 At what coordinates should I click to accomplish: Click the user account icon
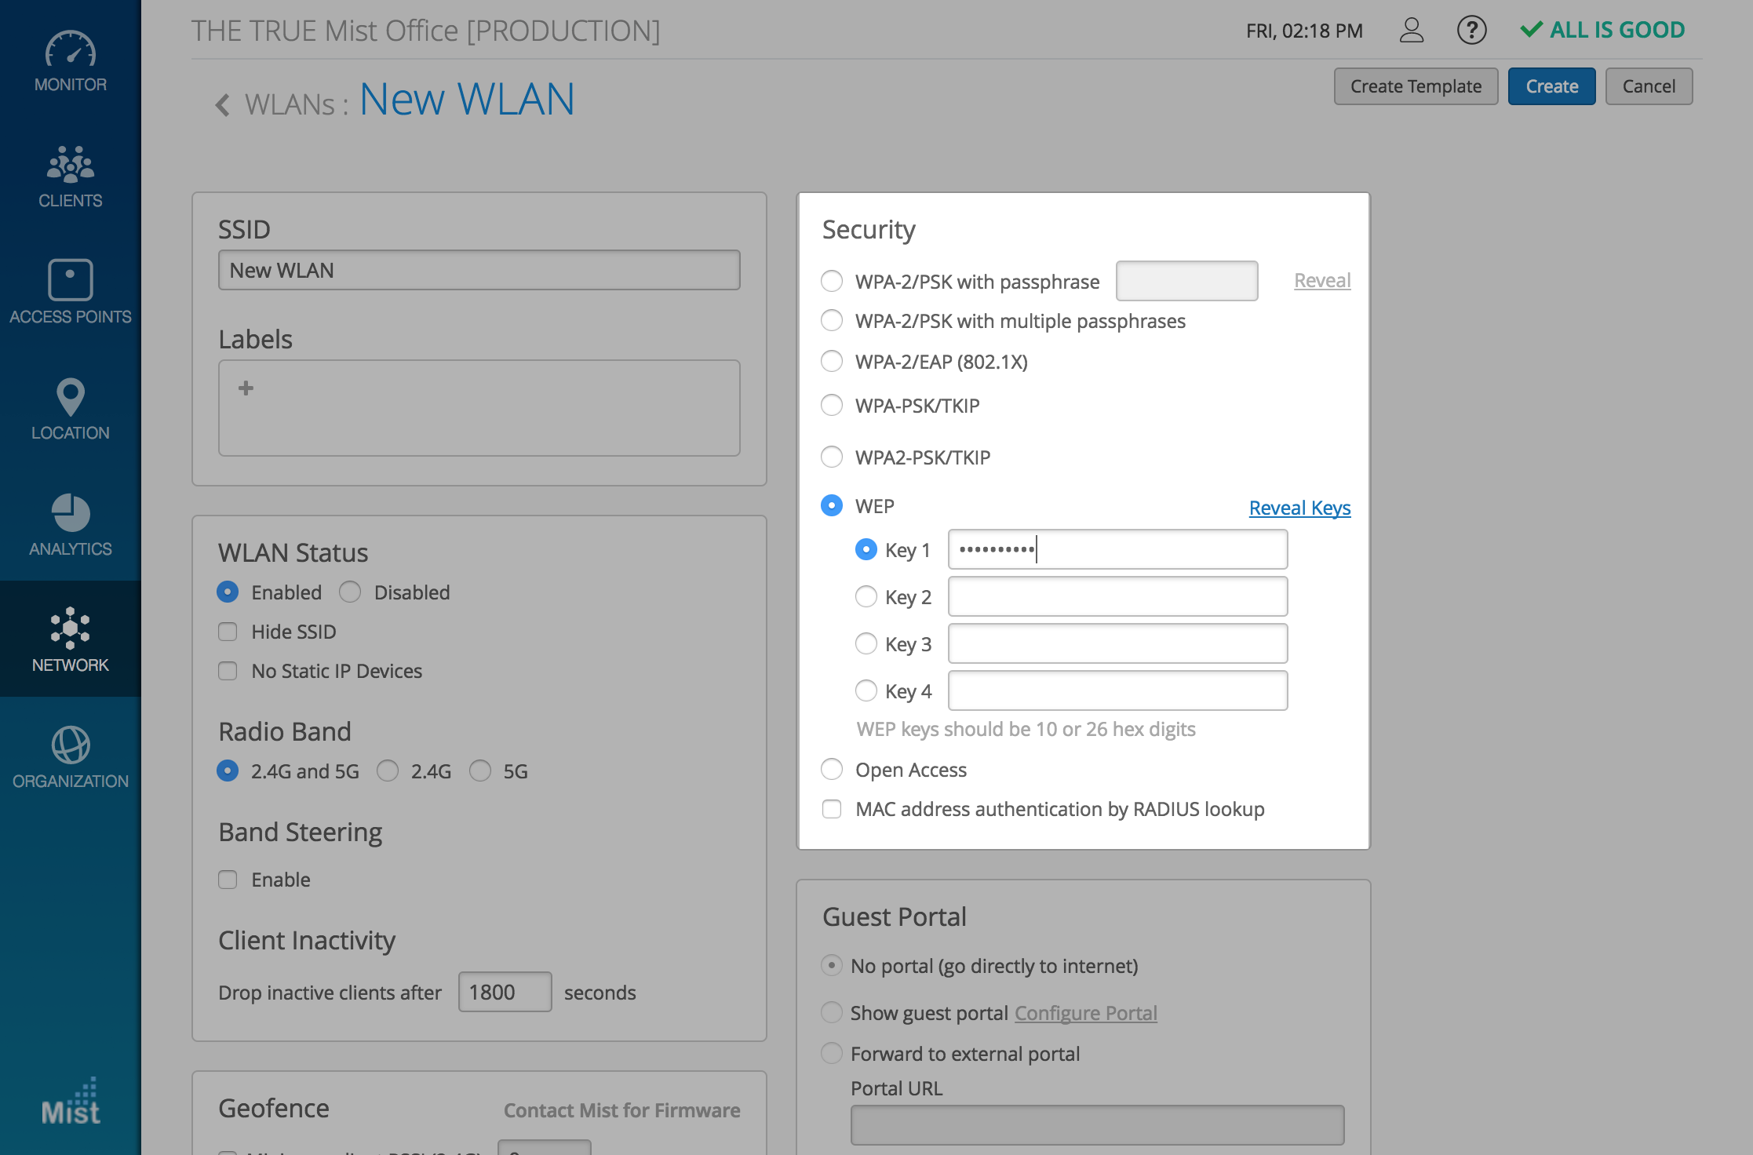pyautogui.click(x=1411, y=31)
